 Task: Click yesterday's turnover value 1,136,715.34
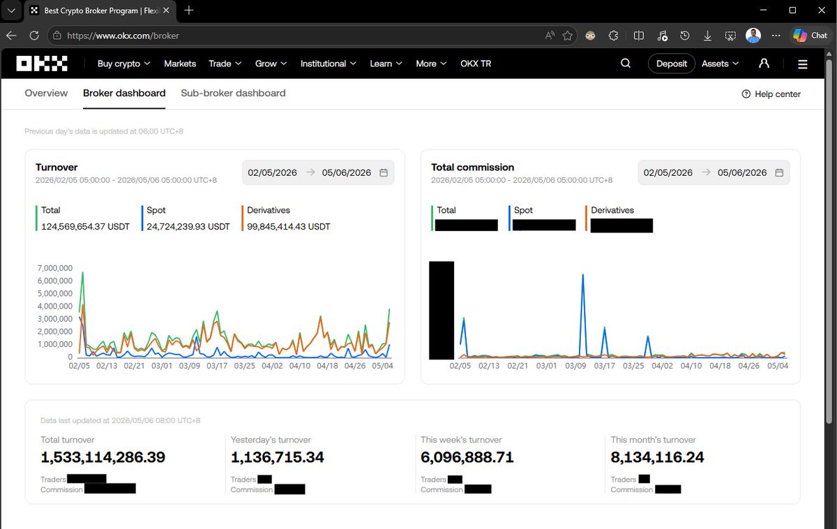(278, 458)
